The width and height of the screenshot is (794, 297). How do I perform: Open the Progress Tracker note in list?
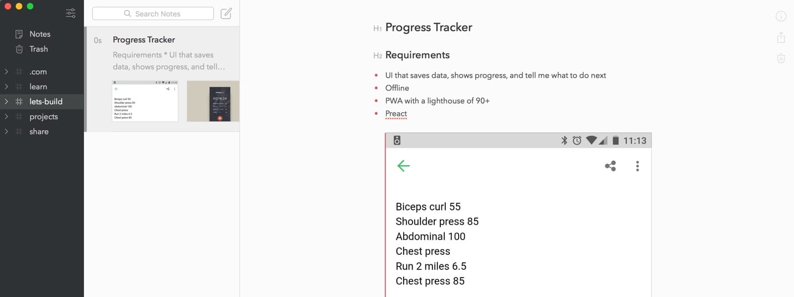pos(162,79)
